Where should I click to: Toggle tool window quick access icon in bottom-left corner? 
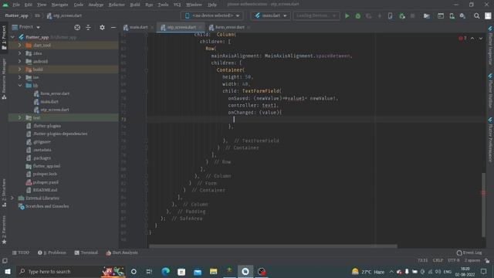coord(5,261)
